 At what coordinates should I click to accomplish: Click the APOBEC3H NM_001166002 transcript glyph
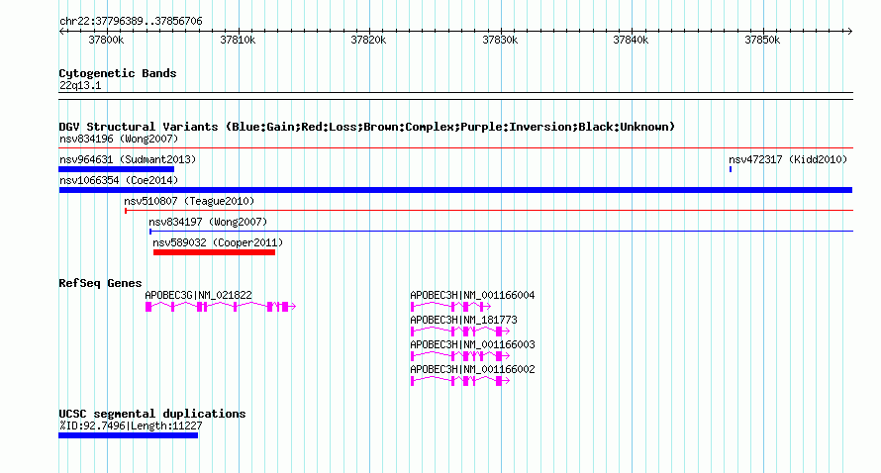coord(460,380)
